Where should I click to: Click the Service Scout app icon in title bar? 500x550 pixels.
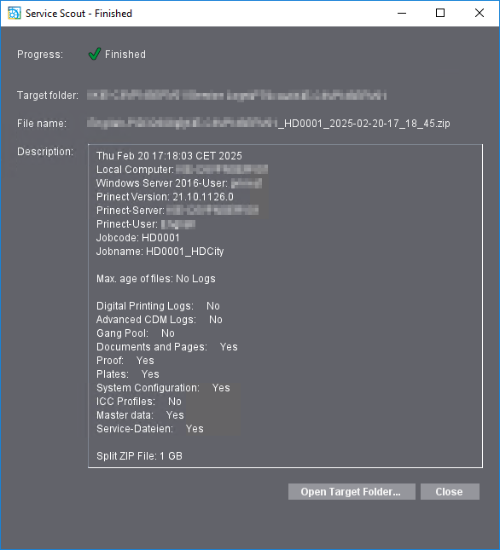tap(14, 14)
